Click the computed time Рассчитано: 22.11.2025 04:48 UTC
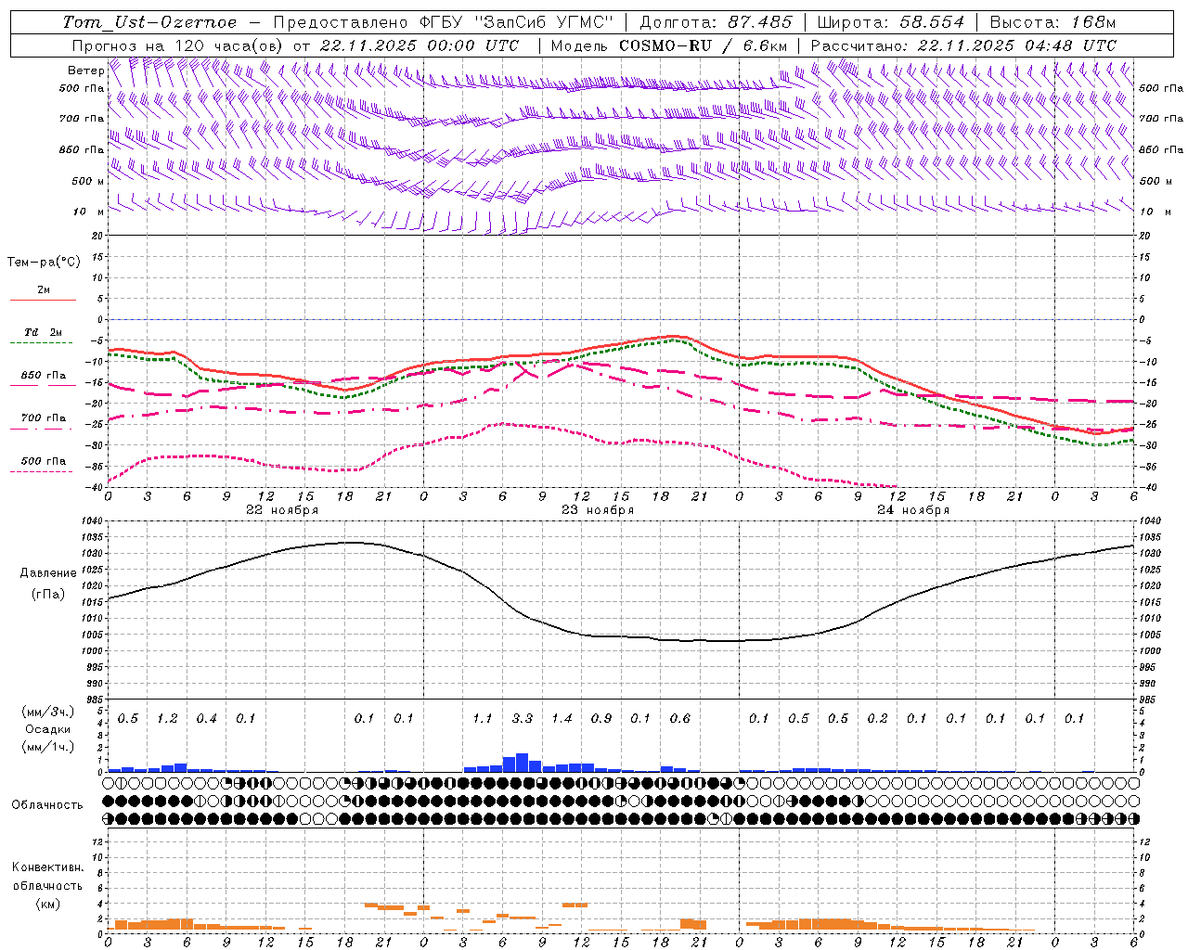Image resolution: width=1188 pixels, height=950 pixels. (963, 45)
